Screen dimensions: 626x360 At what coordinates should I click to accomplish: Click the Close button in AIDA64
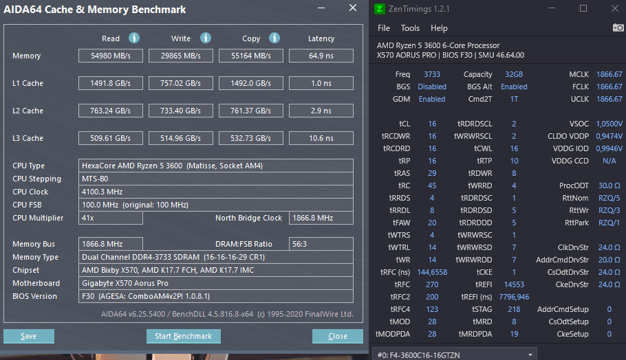coord(337,336)
